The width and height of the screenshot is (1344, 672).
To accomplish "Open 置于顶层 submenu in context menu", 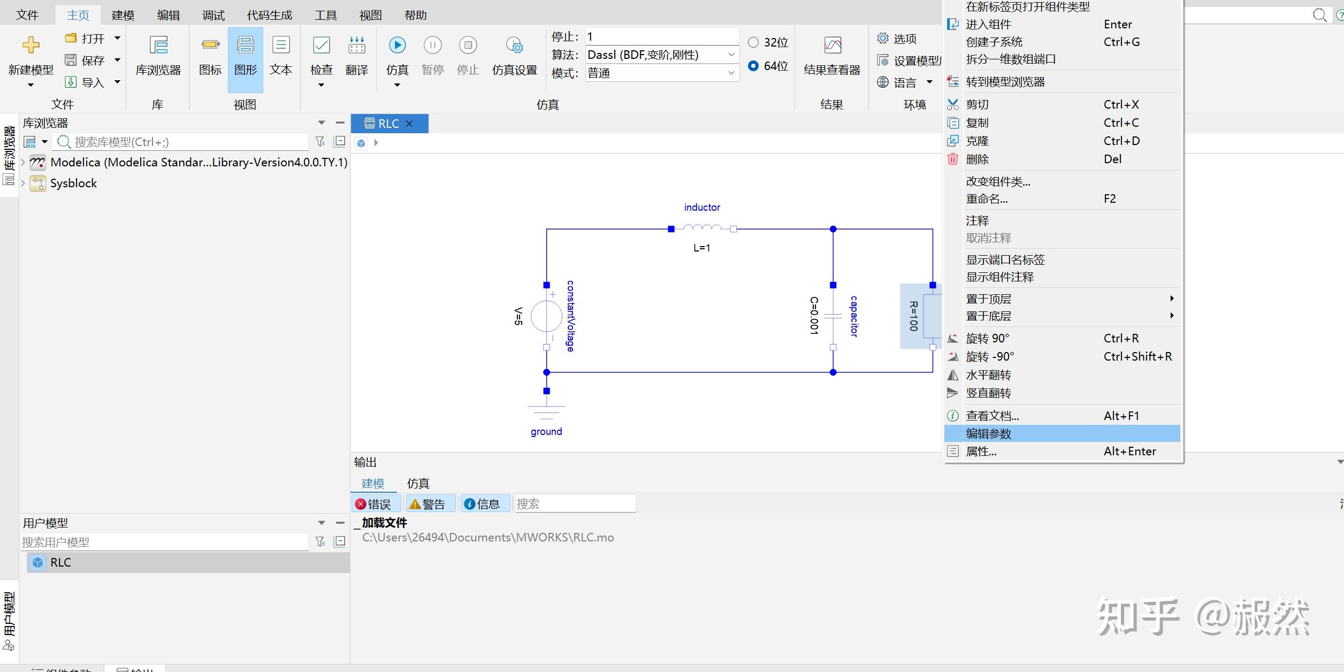I will pos(1062,299).
